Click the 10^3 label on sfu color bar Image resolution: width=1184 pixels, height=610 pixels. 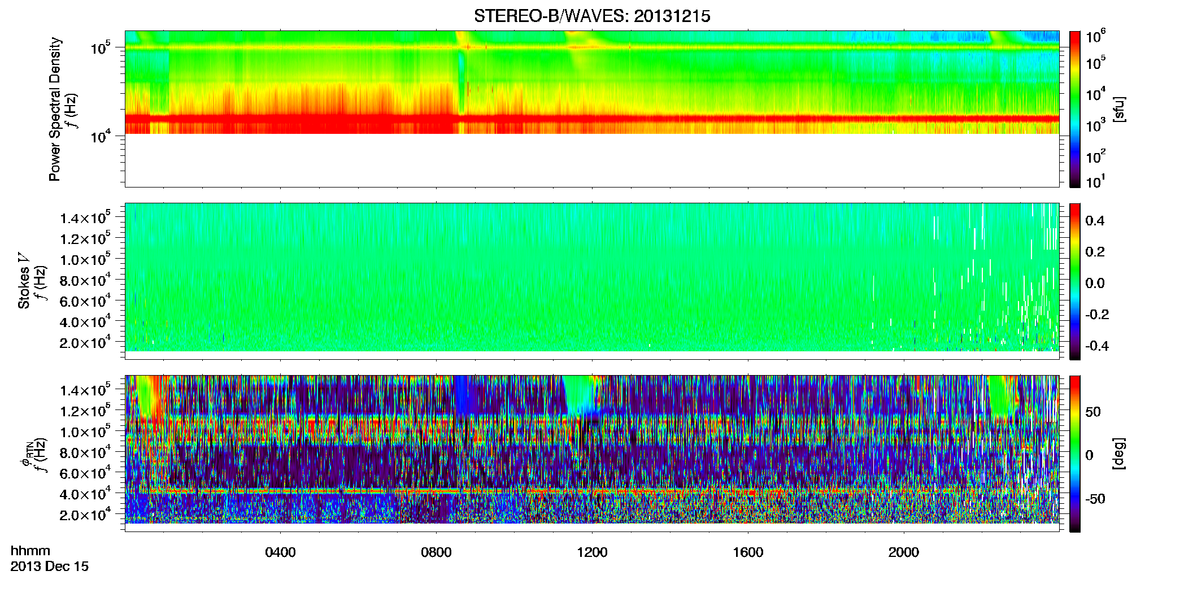tap(1096, 125)
